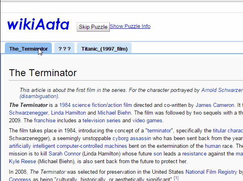The image size is (243, 181).
Task: Click the The Terminator page heading
Action: pyautogui.click(x=43, y=72)
